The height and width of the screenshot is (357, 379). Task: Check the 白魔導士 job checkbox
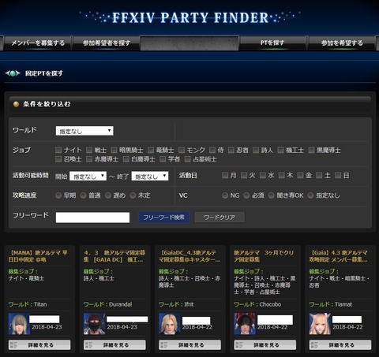tap(126, 159)
